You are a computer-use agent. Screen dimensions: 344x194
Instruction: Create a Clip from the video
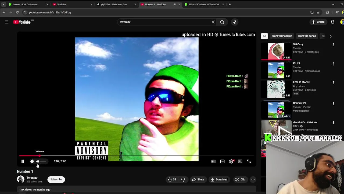[240, 179]
